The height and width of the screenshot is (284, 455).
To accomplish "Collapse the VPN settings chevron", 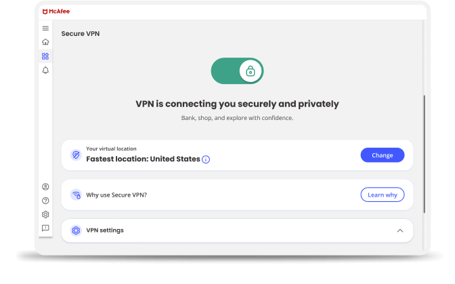I will (x=399, y=230).
